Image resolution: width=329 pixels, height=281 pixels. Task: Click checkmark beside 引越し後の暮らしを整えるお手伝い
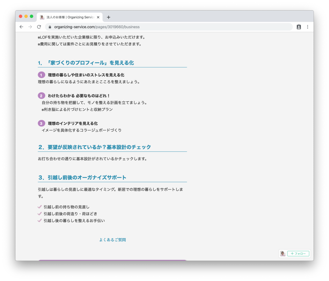[39, 221]
